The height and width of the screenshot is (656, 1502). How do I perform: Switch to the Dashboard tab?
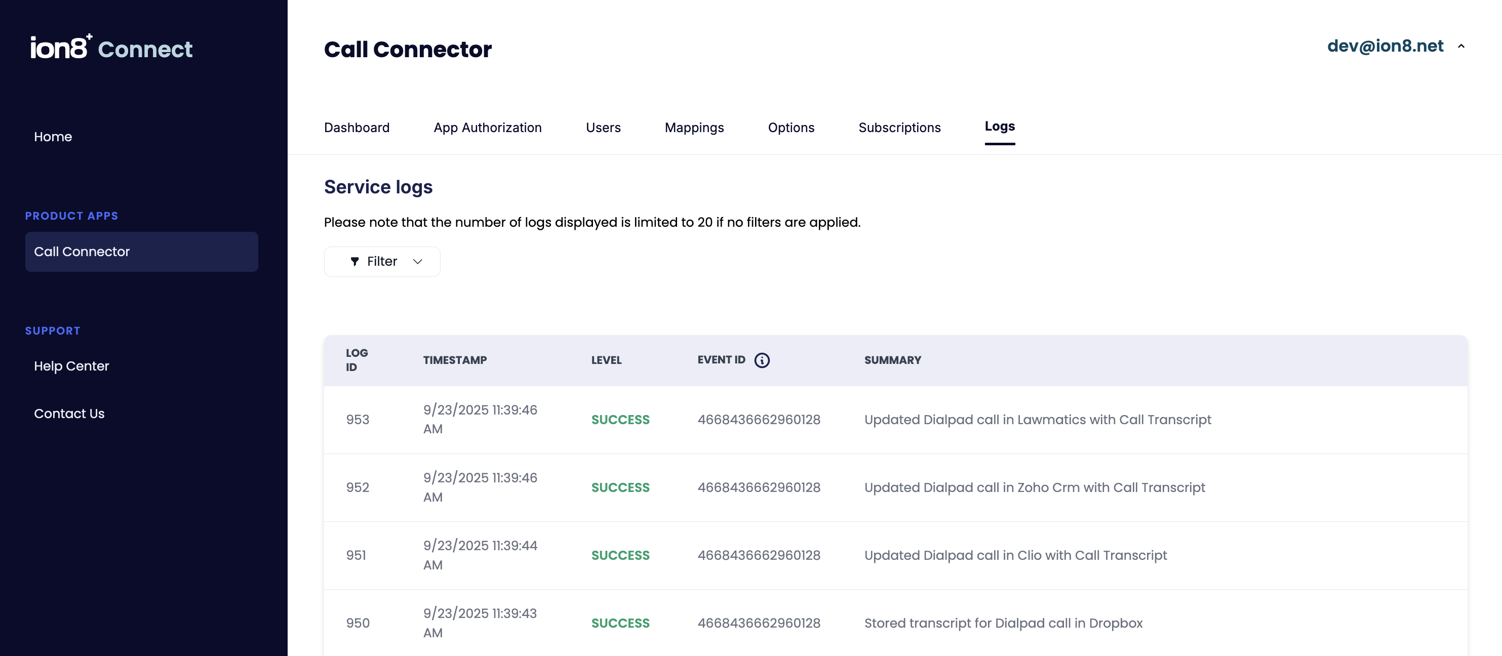(357, 128)
